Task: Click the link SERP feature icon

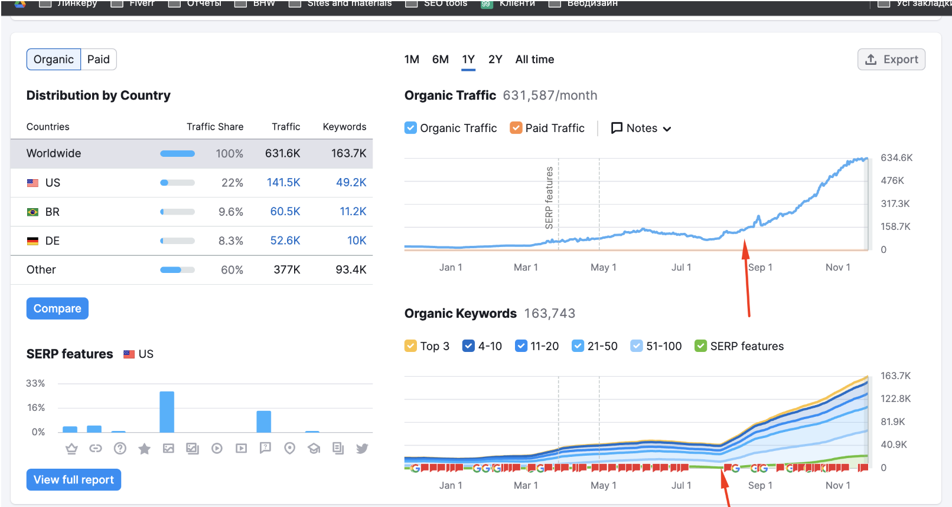Action: coord(96,449)
